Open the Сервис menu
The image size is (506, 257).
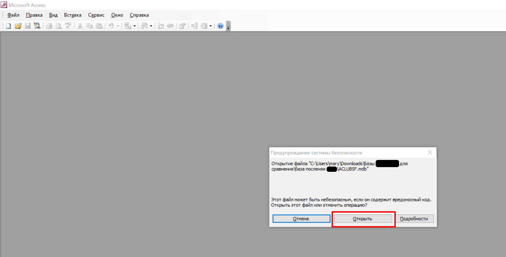pyautogui.click(x=96, y=15)
